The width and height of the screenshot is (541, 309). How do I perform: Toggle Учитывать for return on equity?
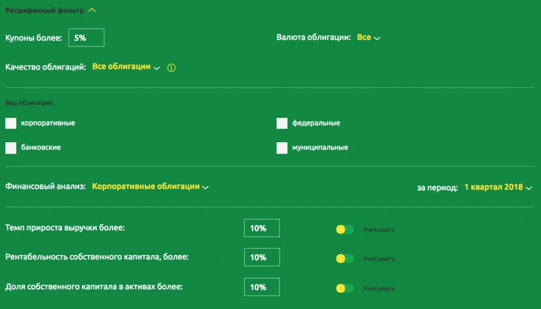[x=344, y=258]
